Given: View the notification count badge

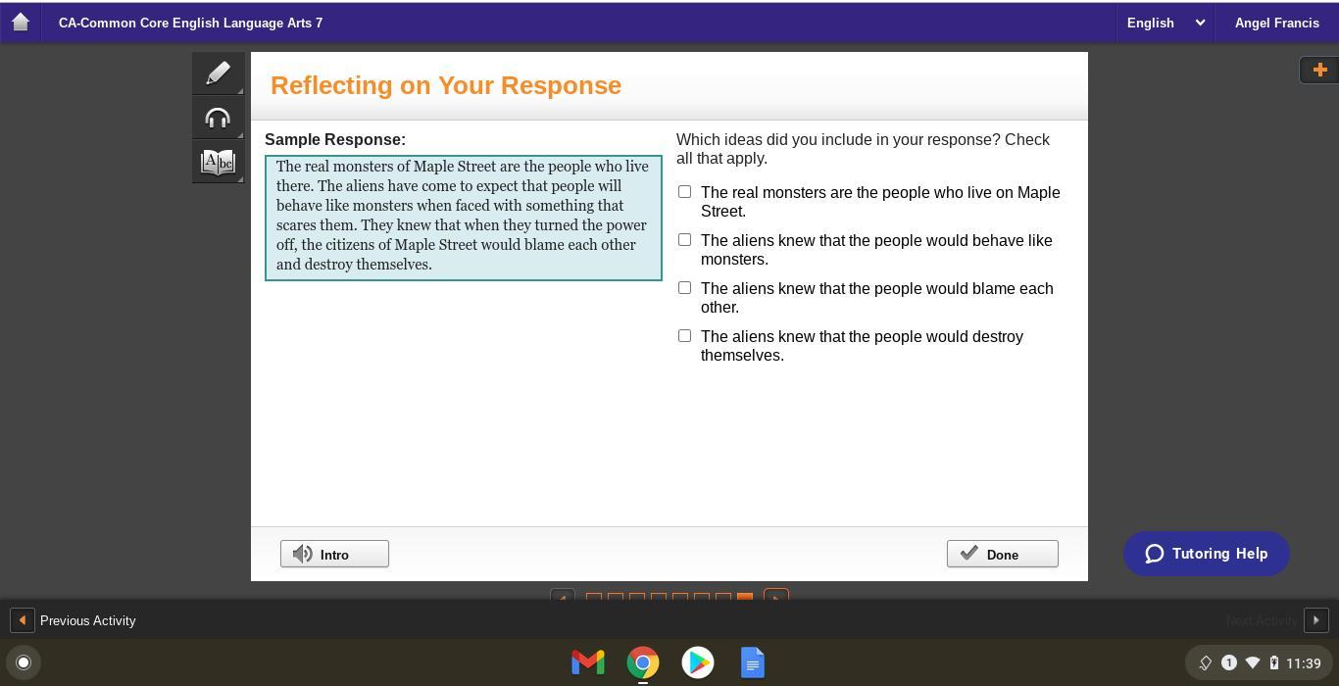Looking at the screenshot, I should (1229, 663).
